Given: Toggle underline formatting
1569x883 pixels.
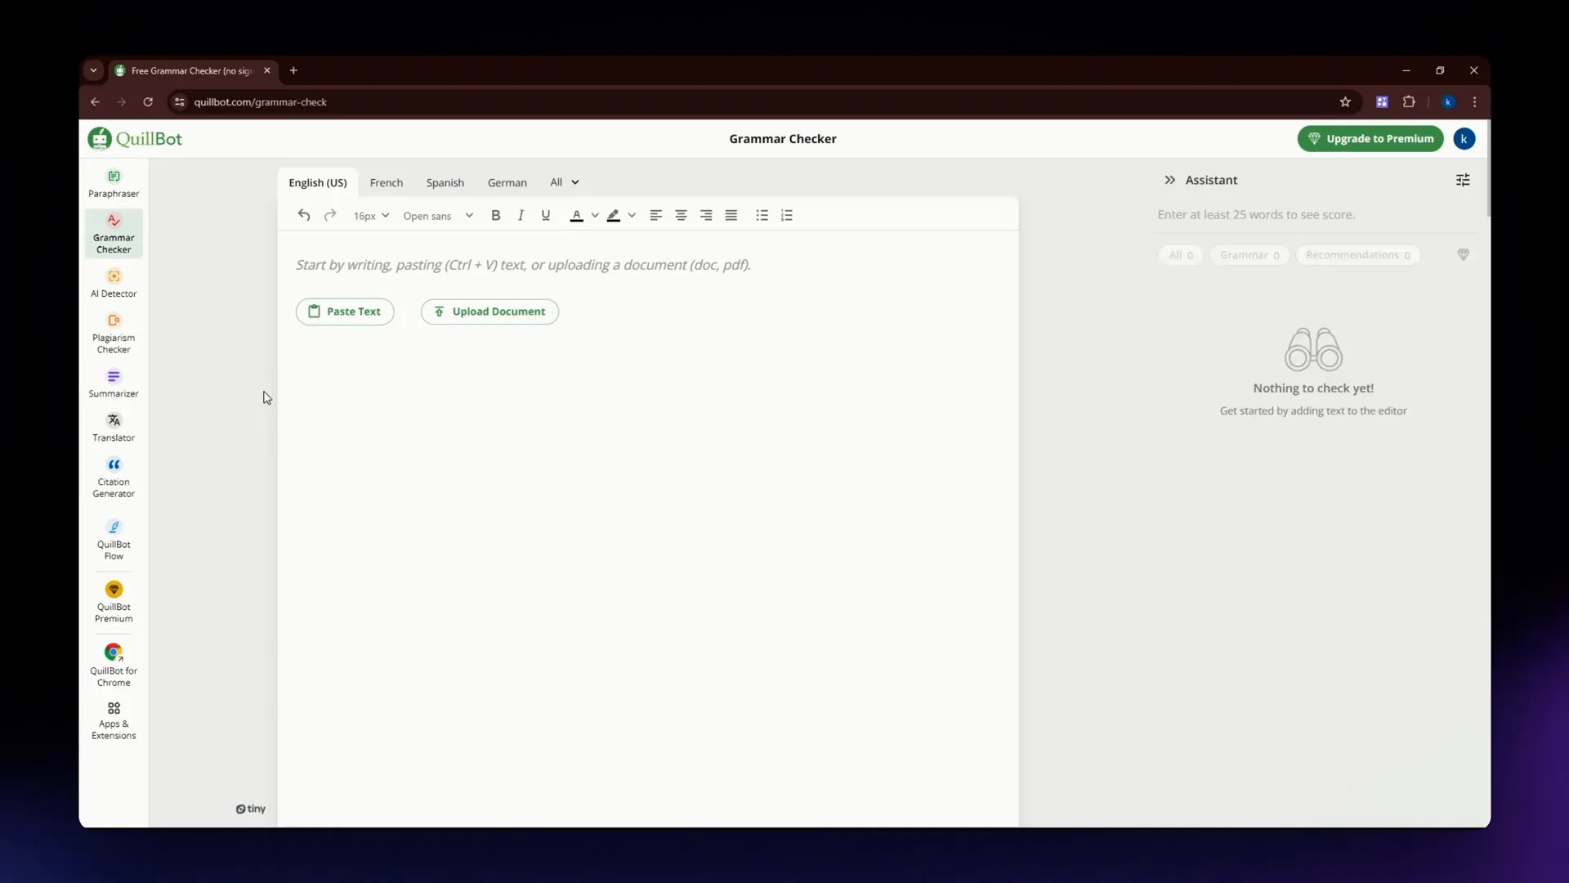Looking at the screenshot, I should coord(546,215).
